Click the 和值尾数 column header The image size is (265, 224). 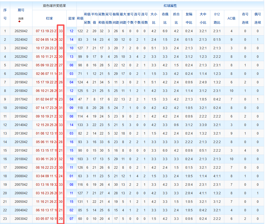(x=87, y=18)
